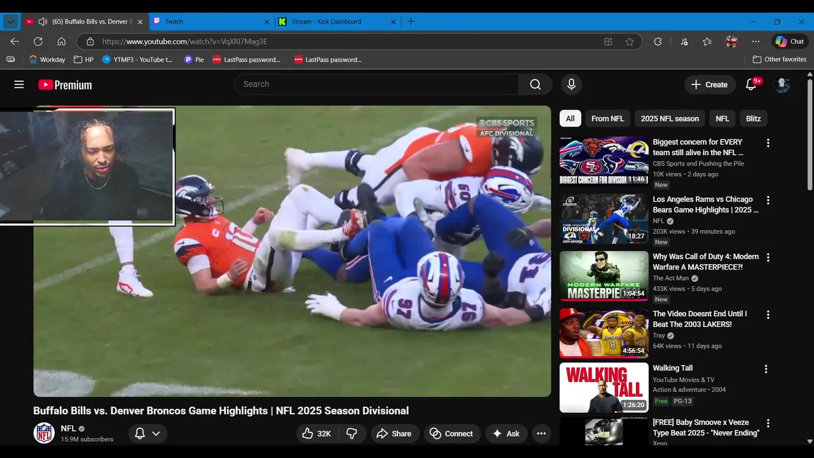
Task: Open Rams vs Chicago Bears highlights thumbnail
Action: pyautogui.click(x=604, y=219)
